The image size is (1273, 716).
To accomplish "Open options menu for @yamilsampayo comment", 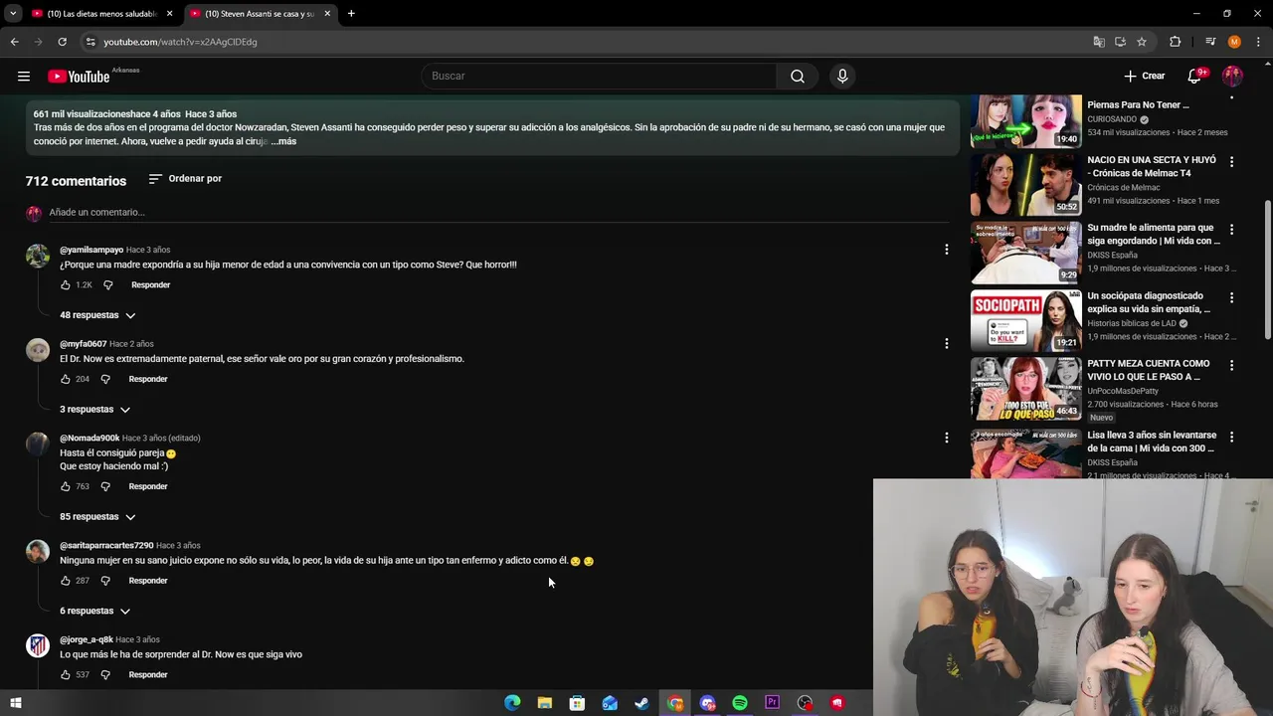I will (946, 250).
